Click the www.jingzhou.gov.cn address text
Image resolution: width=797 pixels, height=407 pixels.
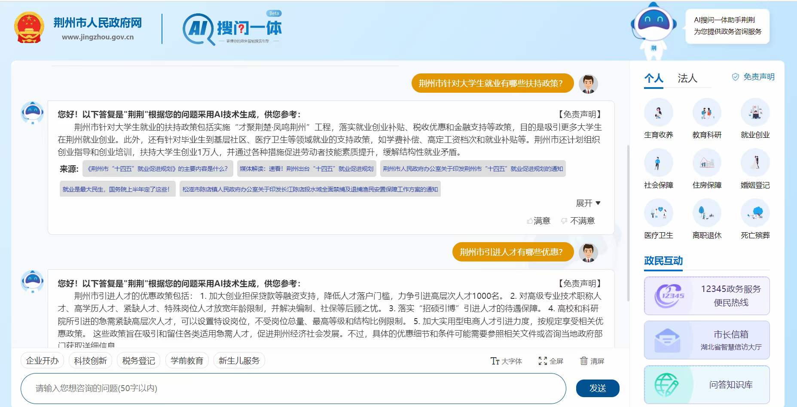(98, 37)
